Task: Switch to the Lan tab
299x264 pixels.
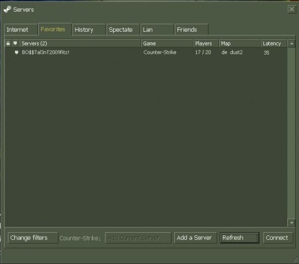Action: point(157,29)
